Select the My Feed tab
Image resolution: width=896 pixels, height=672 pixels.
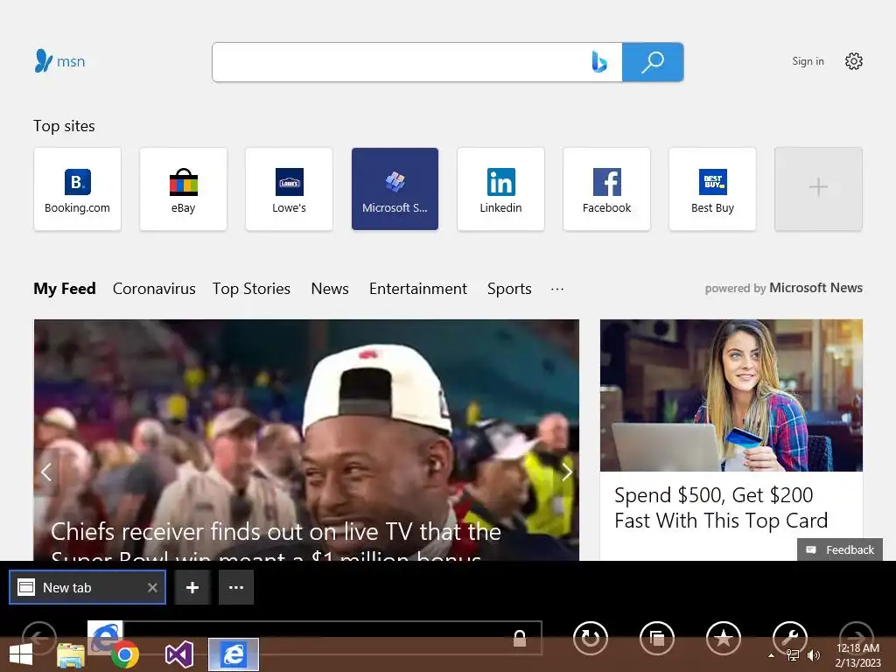click(x=65, y=289)
